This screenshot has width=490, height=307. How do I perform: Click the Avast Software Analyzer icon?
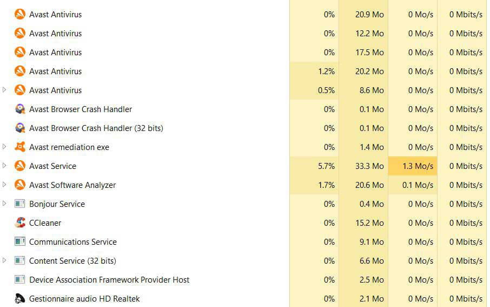(x=20, y=185)
